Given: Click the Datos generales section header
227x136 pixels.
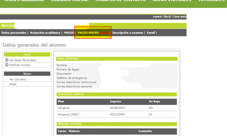Looking at the screenshot, I should pyautogui.click(x=117, y=59).
